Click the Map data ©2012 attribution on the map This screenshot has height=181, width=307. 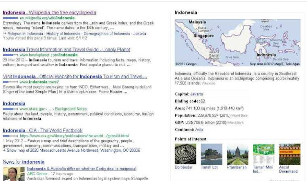pyautogui.click(x=274, y=64)
